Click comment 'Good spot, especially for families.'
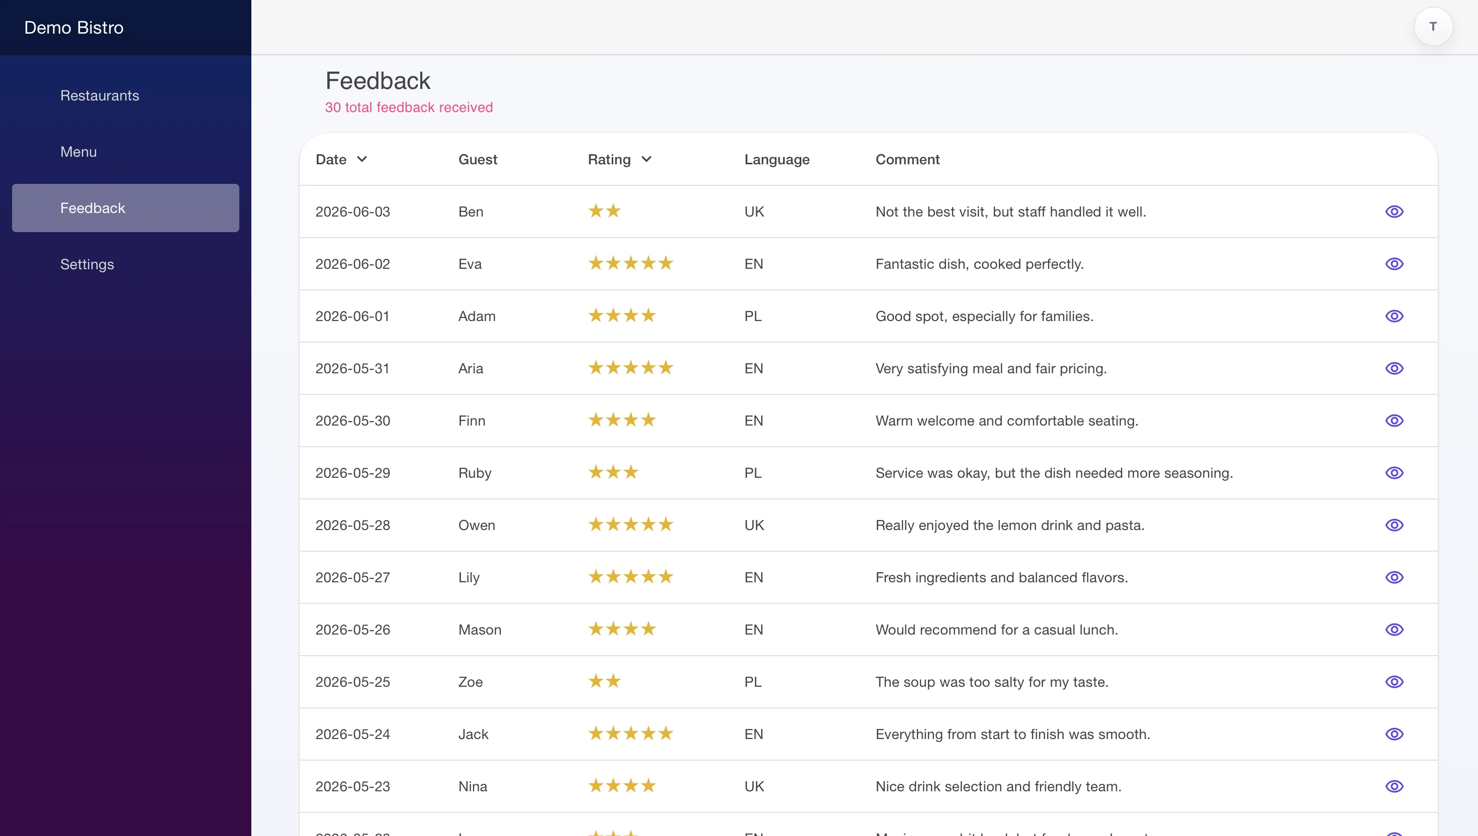 point(984,316)
